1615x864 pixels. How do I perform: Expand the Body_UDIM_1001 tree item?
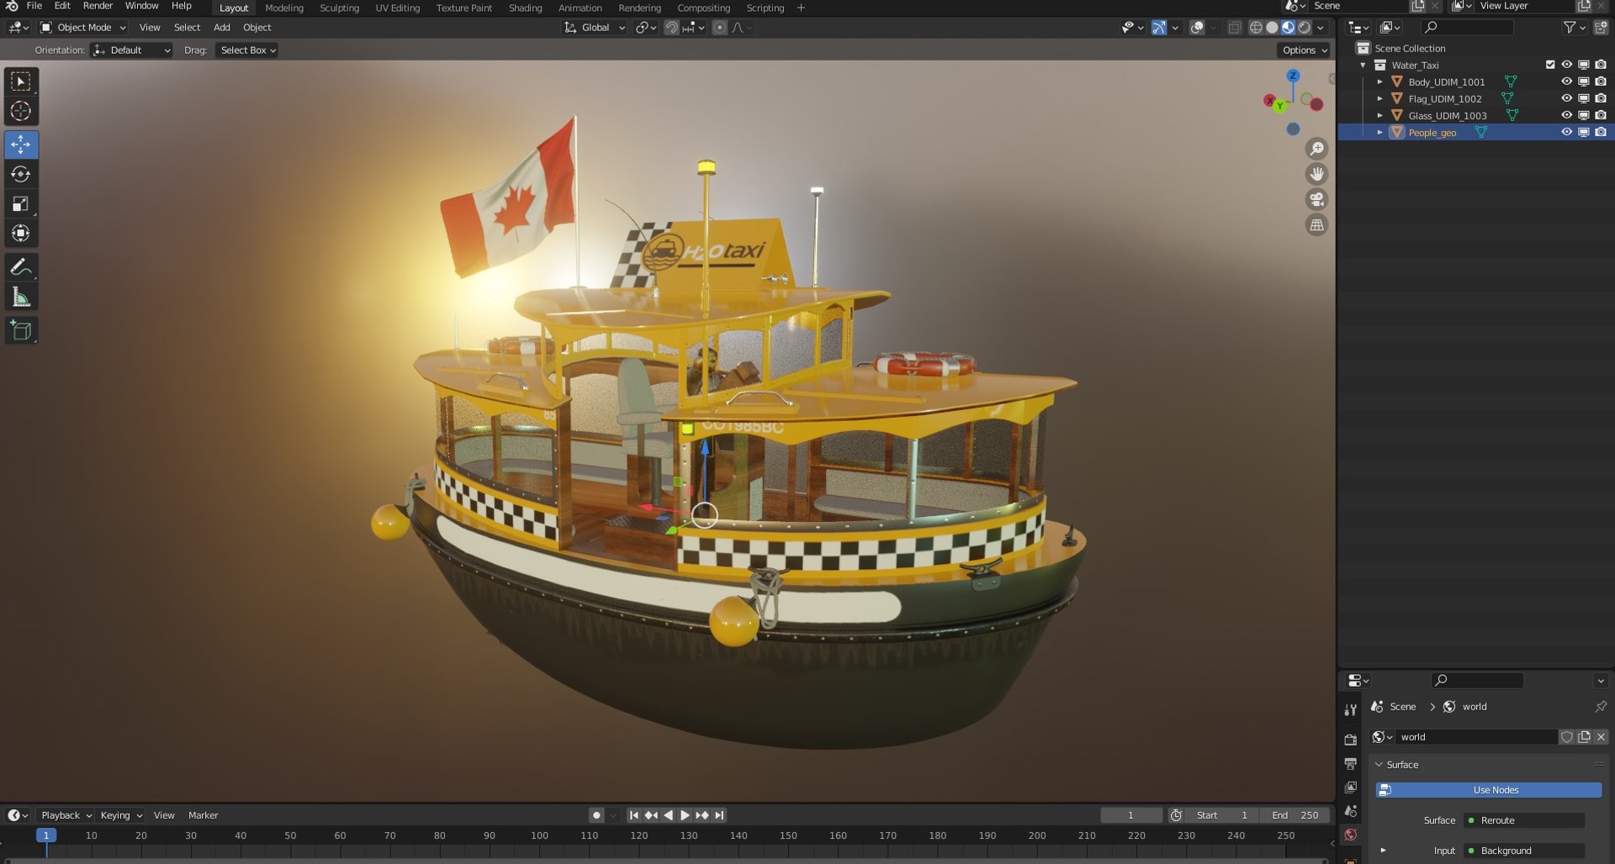(1379, 82)
